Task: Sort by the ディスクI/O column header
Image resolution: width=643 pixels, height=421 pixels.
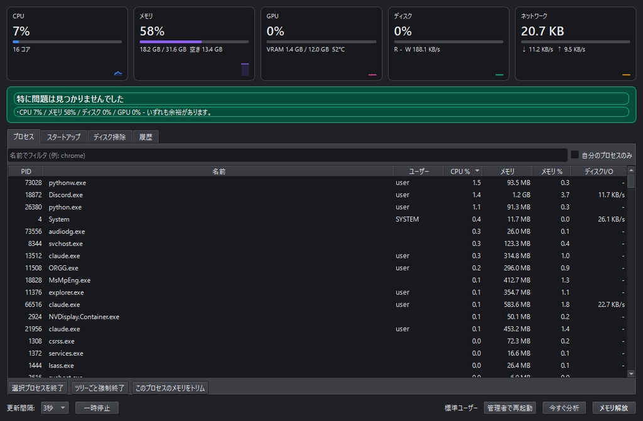Action: 598,171
